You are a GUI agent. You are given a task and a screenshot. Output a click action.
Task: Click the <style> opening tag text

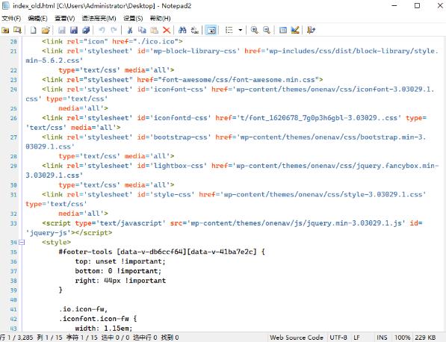(56, 243)
